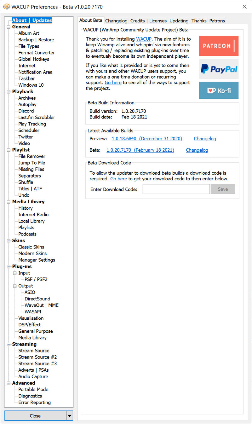Select Album Art in the preferences tree
Viewport: 252px width, 424px height.
pos(29,33)
